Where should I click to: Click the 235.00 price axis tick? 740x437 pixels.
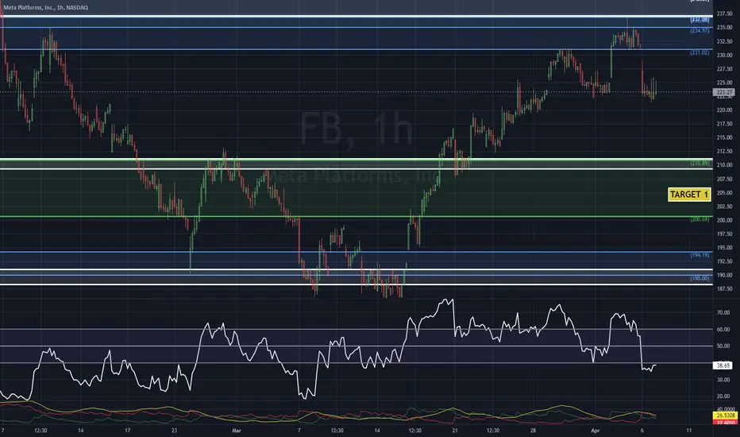[x=724, y=27]
